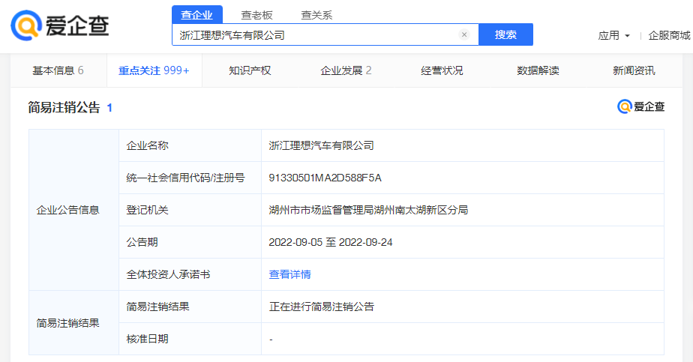The image size is (693, 362).
Task: Open the 查看详情 link for 全体投资人承诺书
Action: [290, 274]
